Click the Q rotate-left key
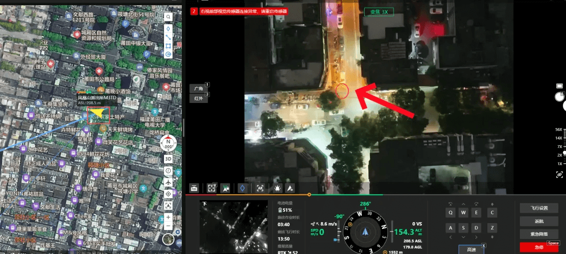This screenshot has width=566, height=254. [x=451, y=213]
